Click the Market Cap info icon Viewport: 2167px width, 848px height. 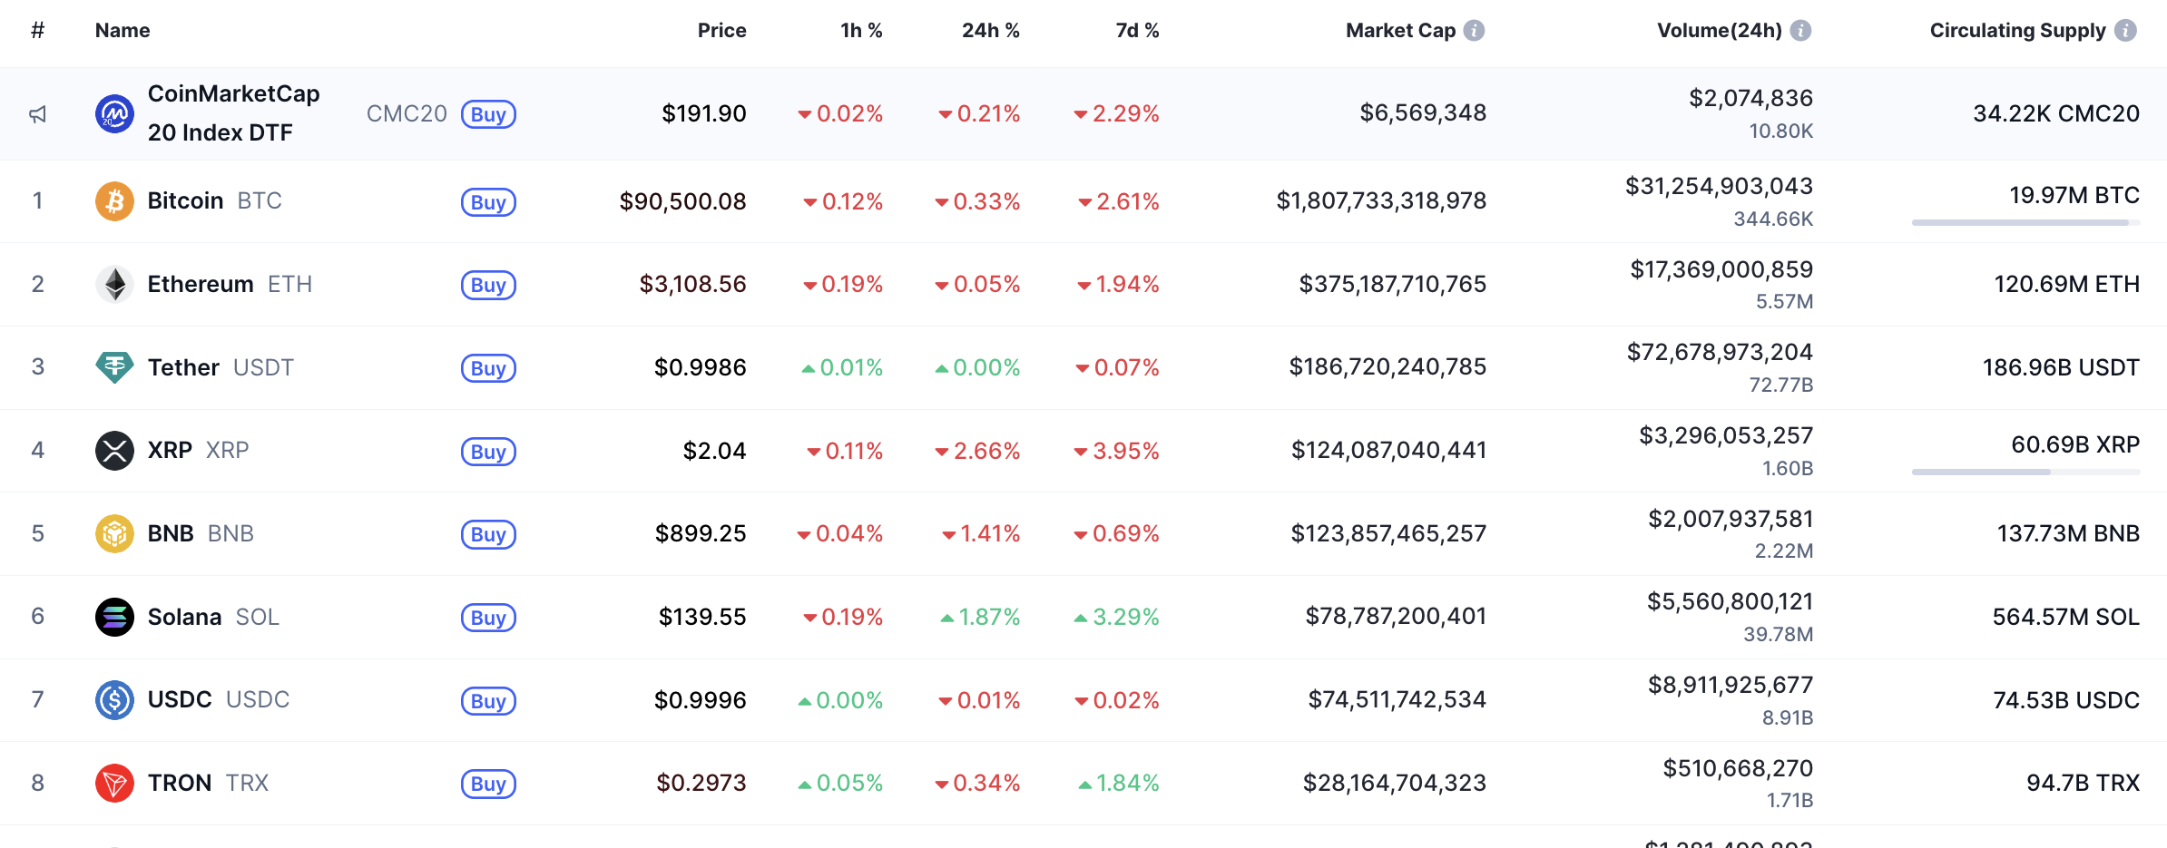tap(1475, 31)
